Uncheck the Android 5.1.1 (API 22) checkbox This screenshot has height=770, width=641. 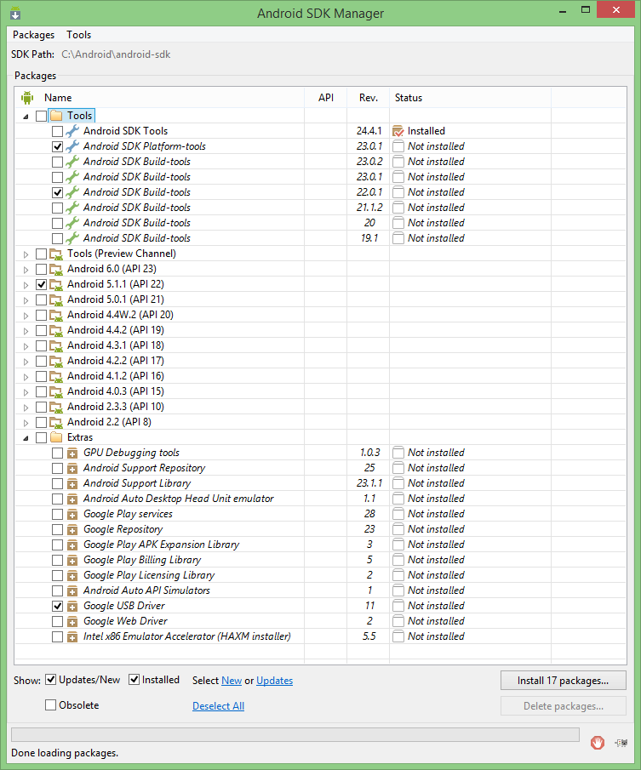pyautogui.click(x=41, y=284)
